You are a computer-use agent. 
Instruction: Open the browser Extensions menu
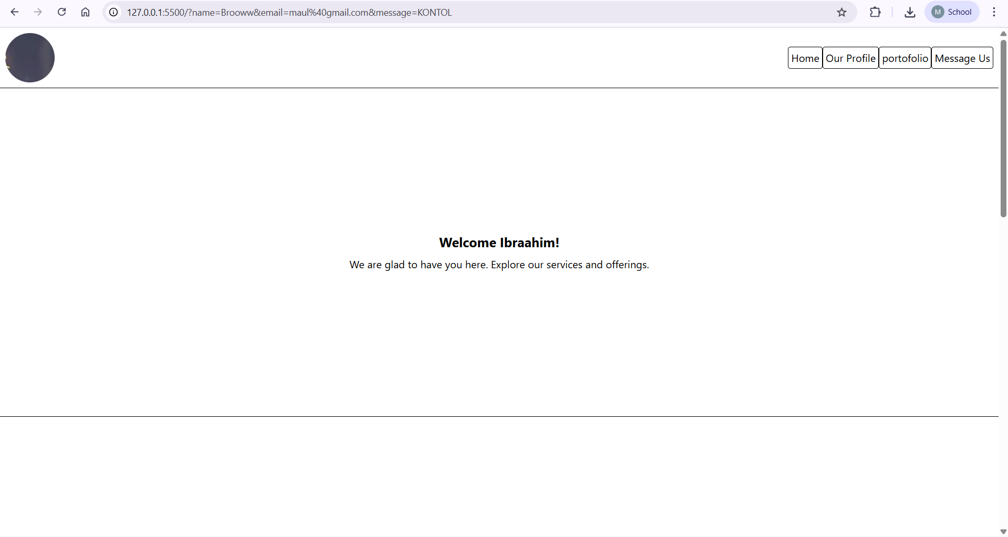[875, 12]
